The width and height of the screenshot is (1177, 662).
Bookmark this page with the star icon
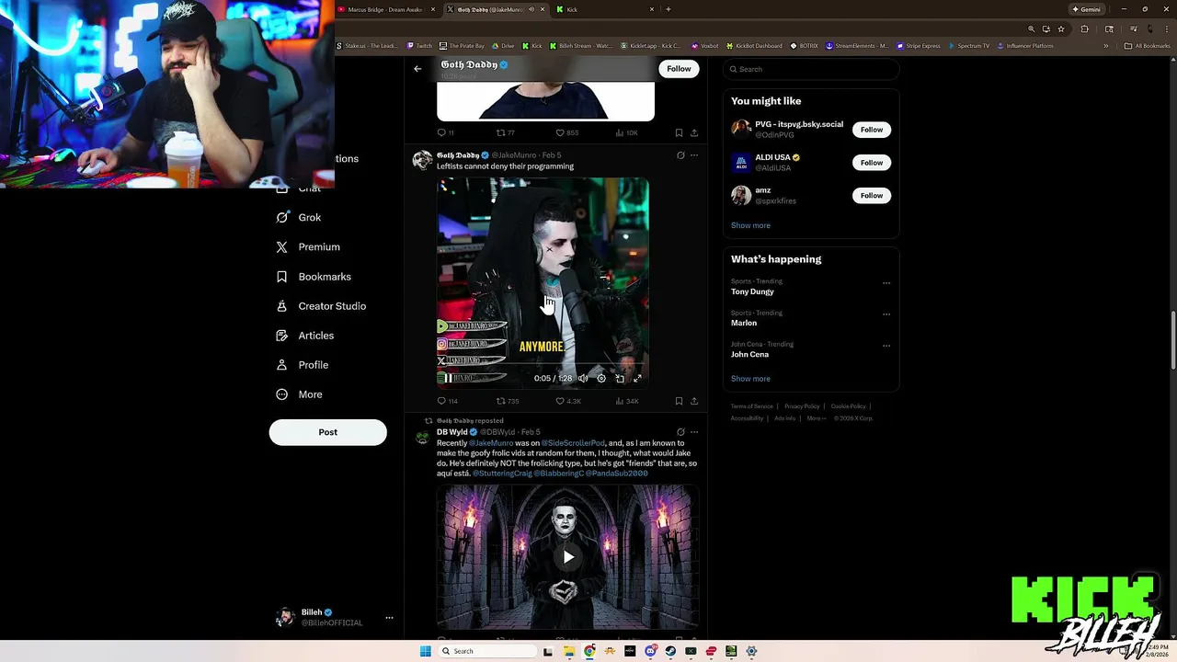click(1060, 29)
